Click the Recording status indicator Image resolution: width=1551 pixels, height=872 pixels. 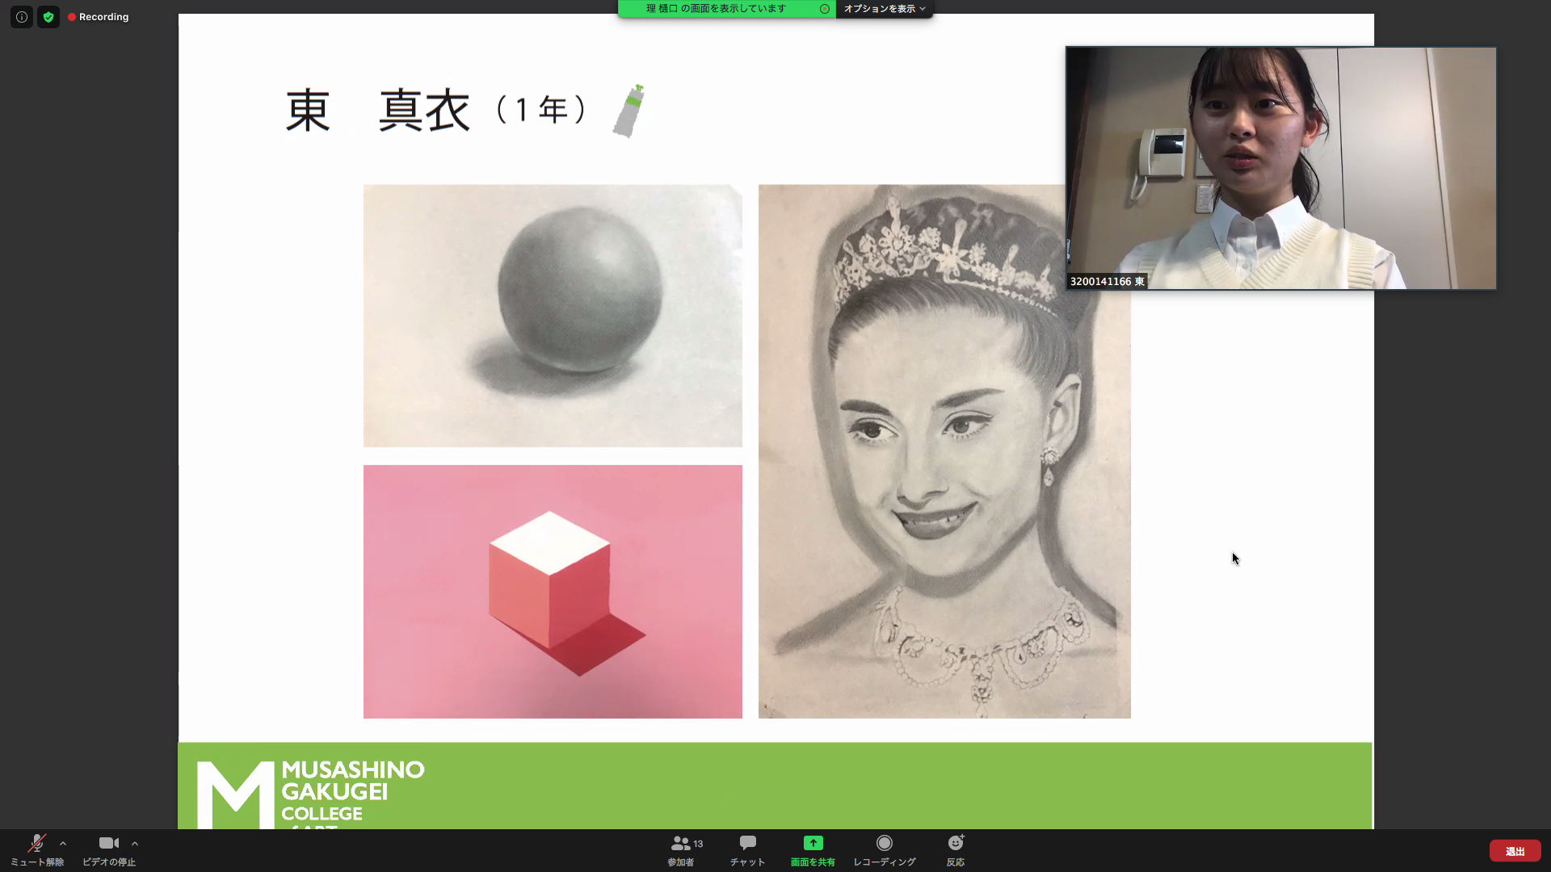[x=99, y=16]
